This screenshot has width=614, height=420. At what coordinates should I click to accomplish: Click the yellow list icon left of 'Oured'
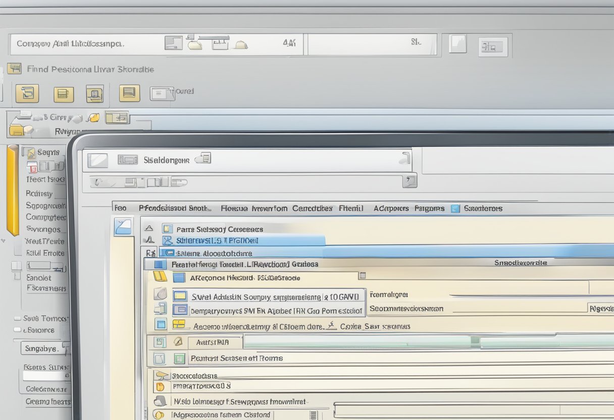point(129,93)
